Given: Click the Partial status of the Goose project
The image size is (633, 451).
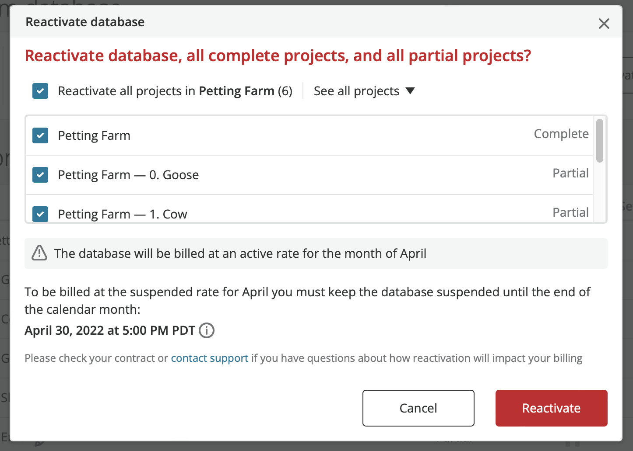Looking at the screenshot, I should (570, 173).
